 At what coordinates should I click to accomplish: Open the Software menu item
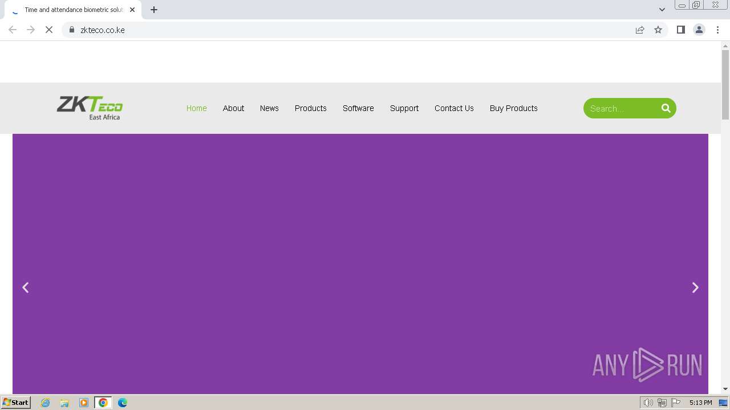pyautogui.click(x=358, y=108)
